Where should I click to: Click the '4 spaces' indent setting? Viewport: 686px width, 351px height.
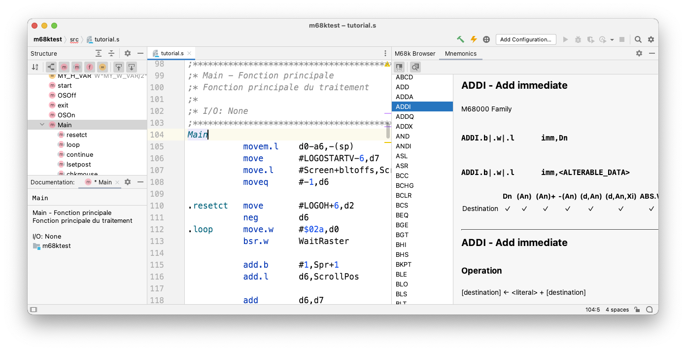click(x=617, y=310)
